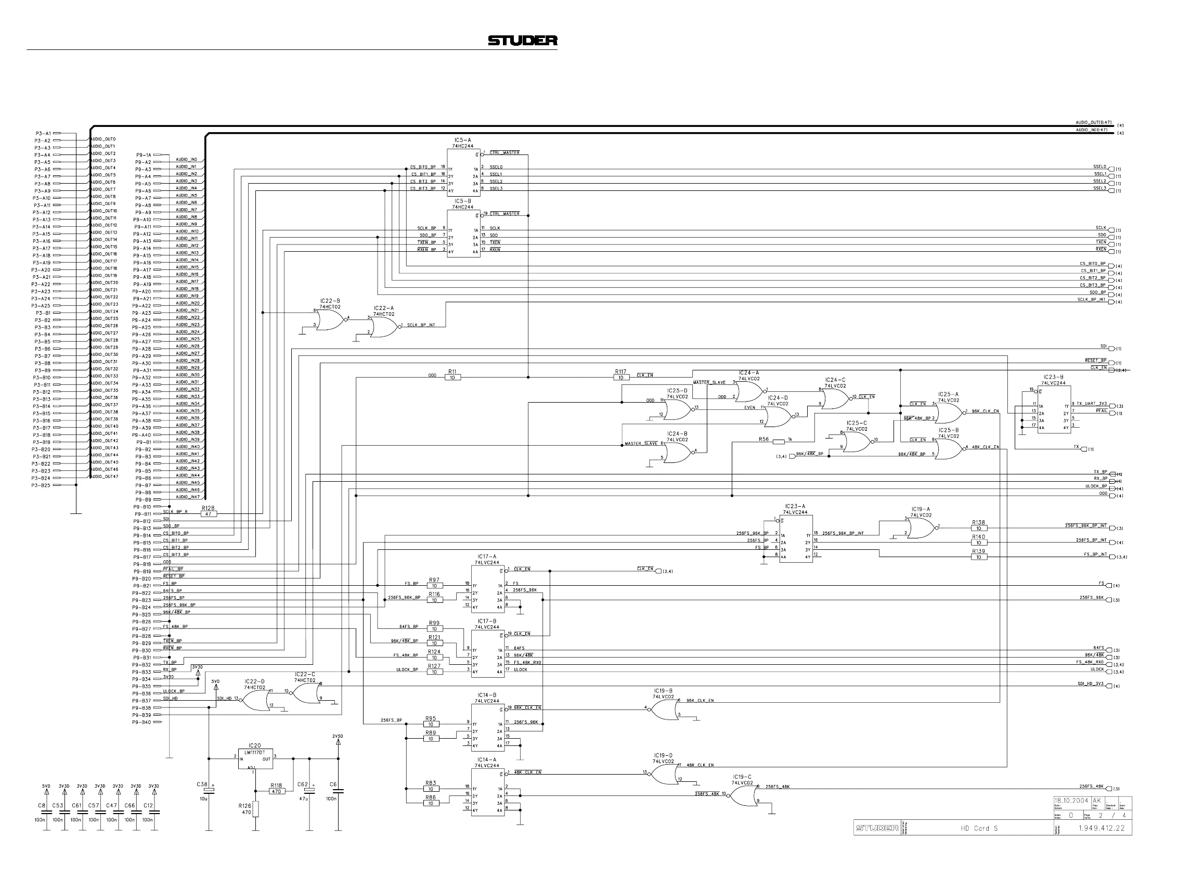The width and height of the screenshot is (1191, 876).
Task: Select the AUDIO_OUT0 net label
Action: point(103,139)
